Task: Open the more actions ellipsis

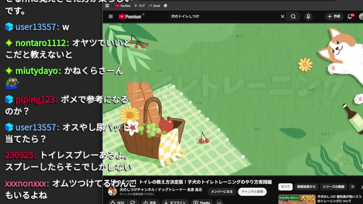Action: coord(219,202)
